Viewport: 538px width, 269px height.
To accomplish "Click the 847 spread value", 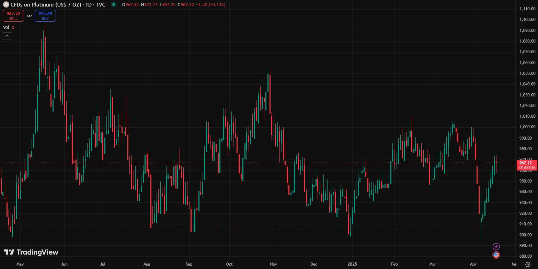I will coord(29,16).
